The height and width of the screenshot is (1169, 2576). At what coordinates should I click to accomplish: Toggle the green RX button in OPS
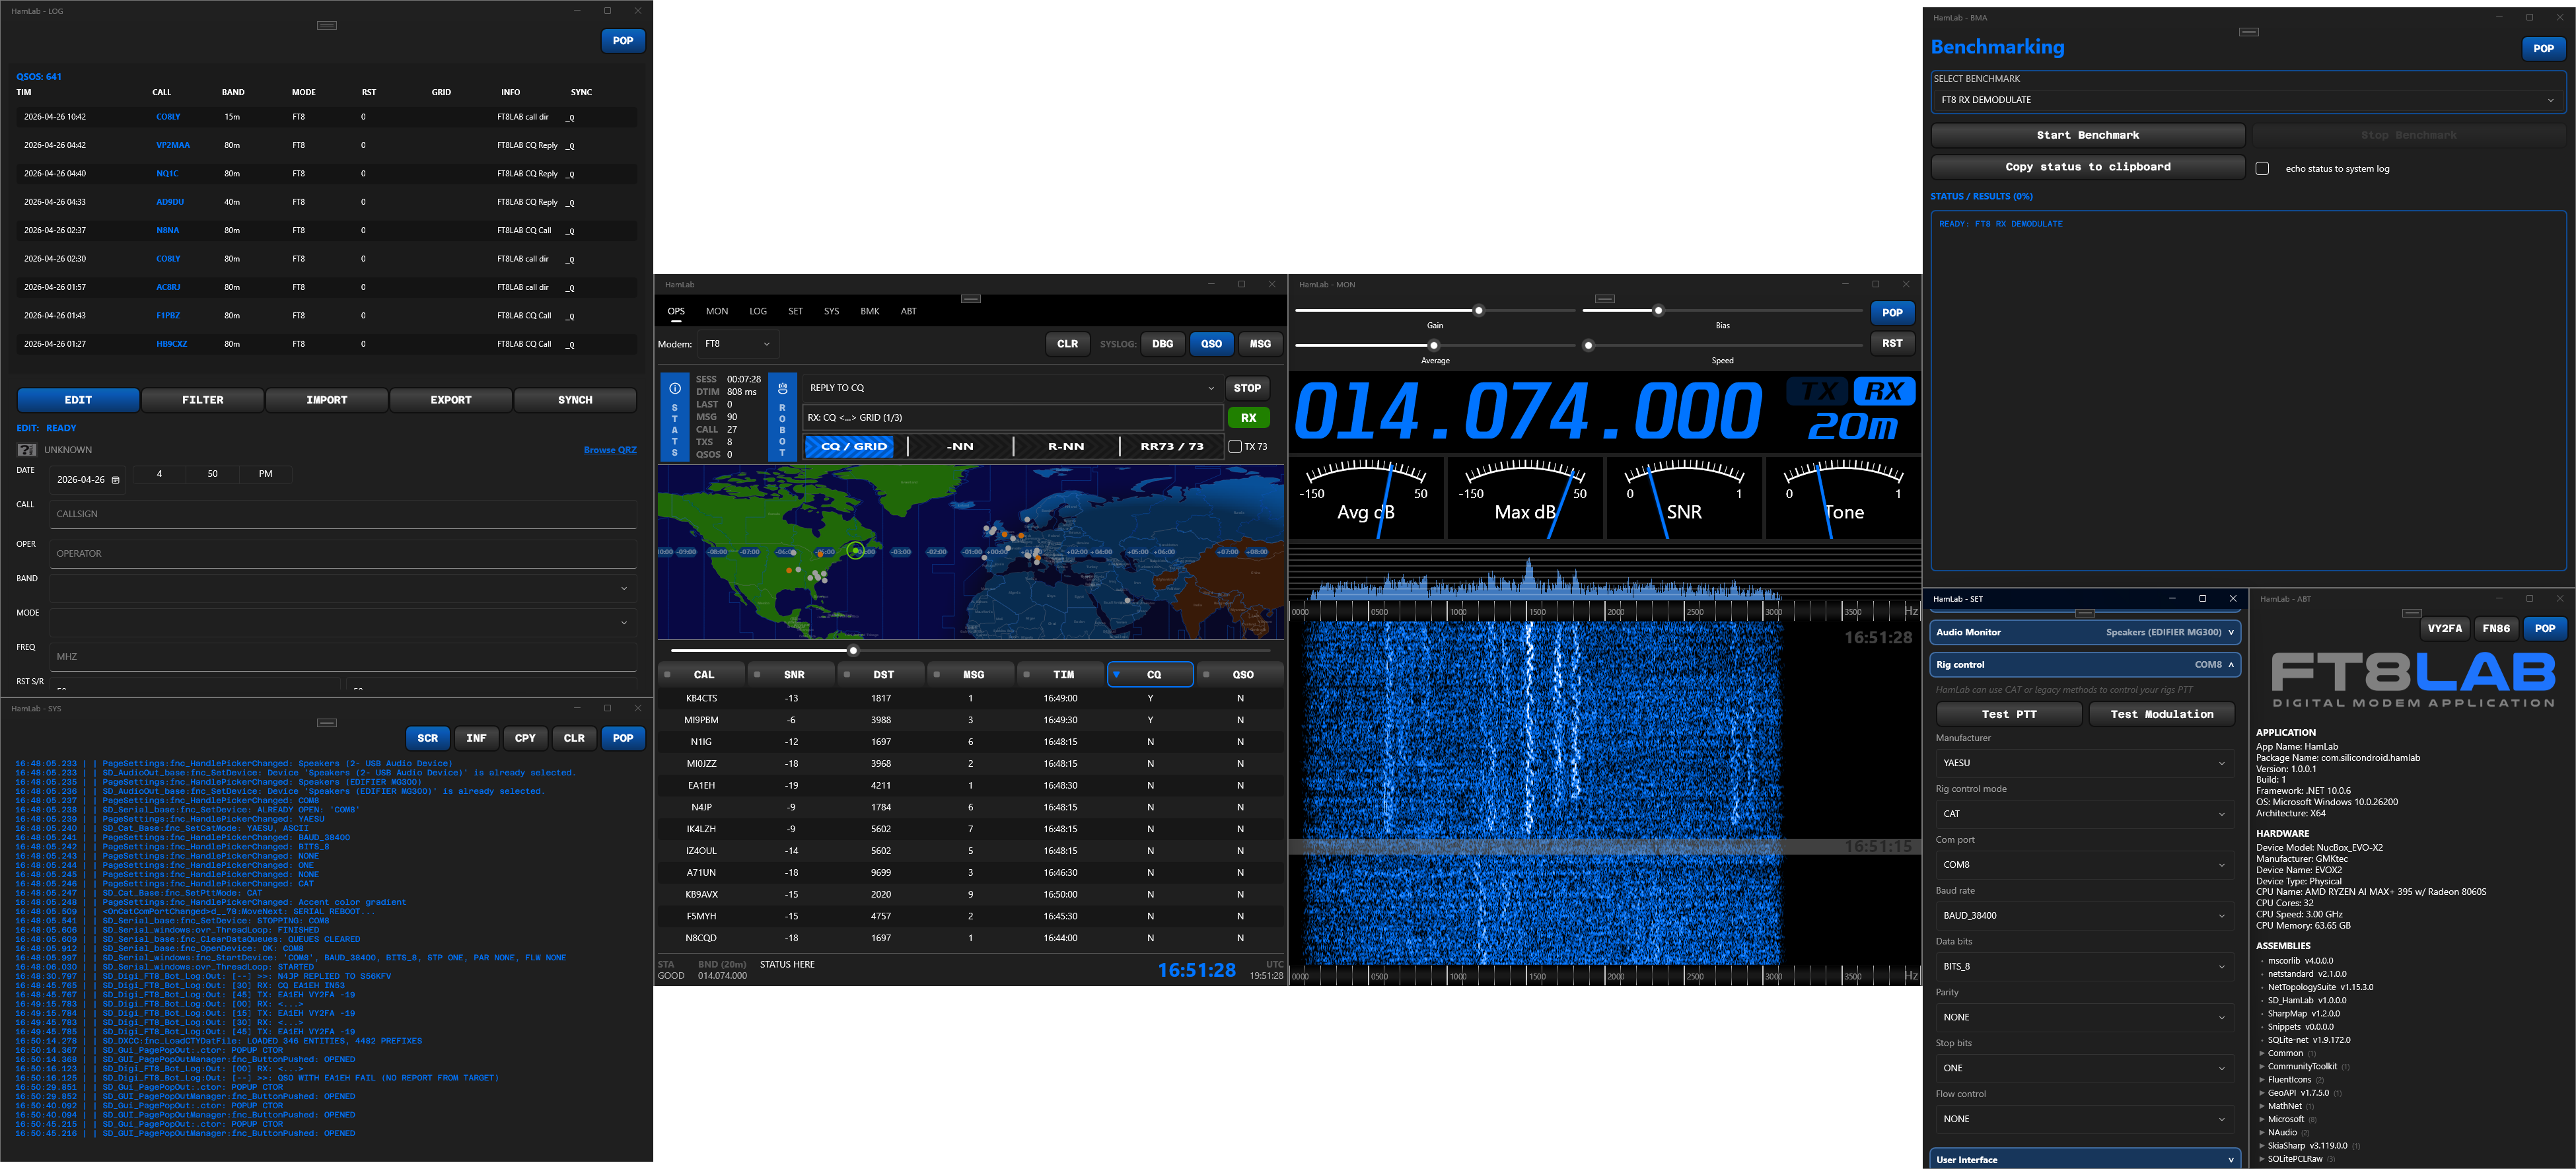click(x=1248, y=418)
